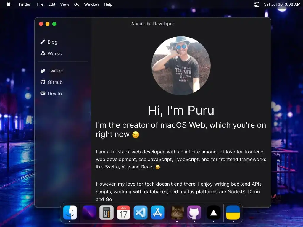Open the Ukraine flag dock icon
This screenshot has width=303, height=227.
point(233,213)
